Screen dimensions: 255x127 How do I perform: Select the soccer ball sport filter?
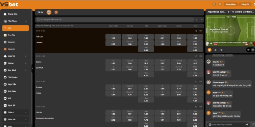click(49, 12)
